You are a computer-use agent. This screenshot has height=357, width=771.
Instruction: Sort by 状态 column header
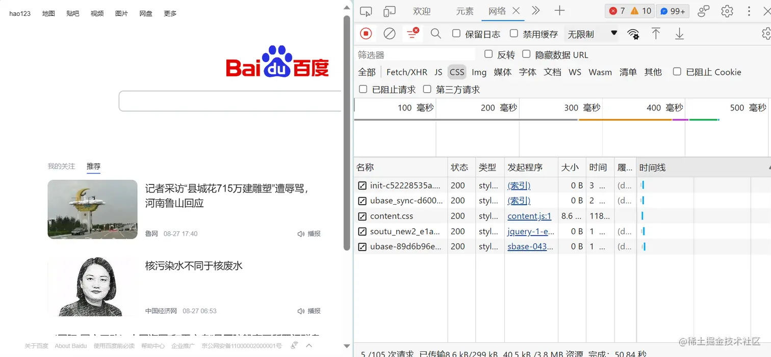pyautogui.click(x=461, y=167)
